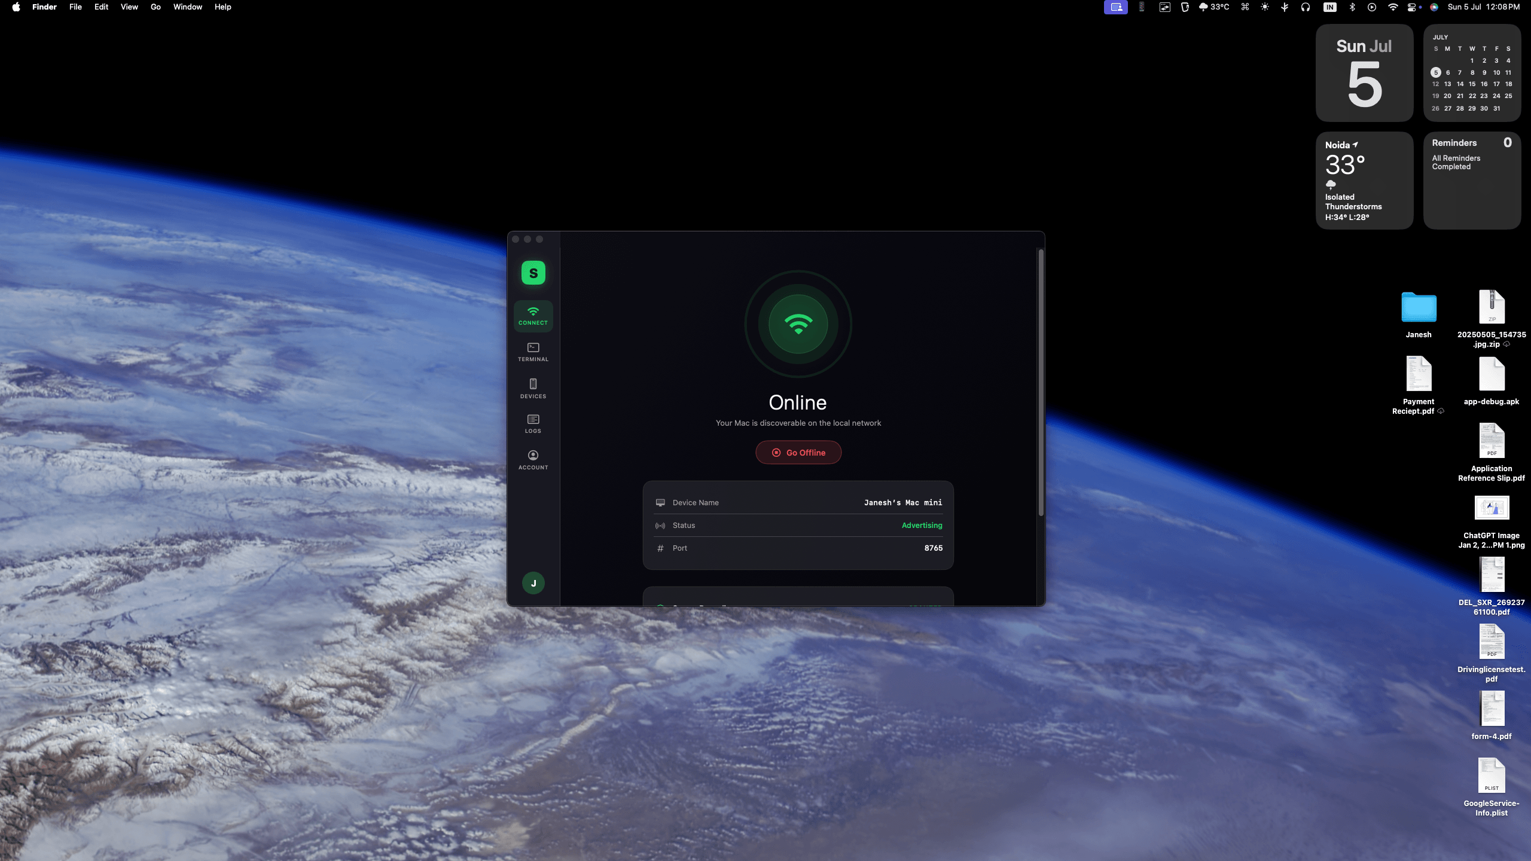Select the port number "8765"
1531x861 pixels.
pyautogui.click(x=934, y=548)
